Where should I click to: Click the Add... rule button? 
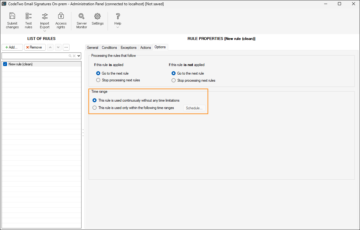[12, 47]
